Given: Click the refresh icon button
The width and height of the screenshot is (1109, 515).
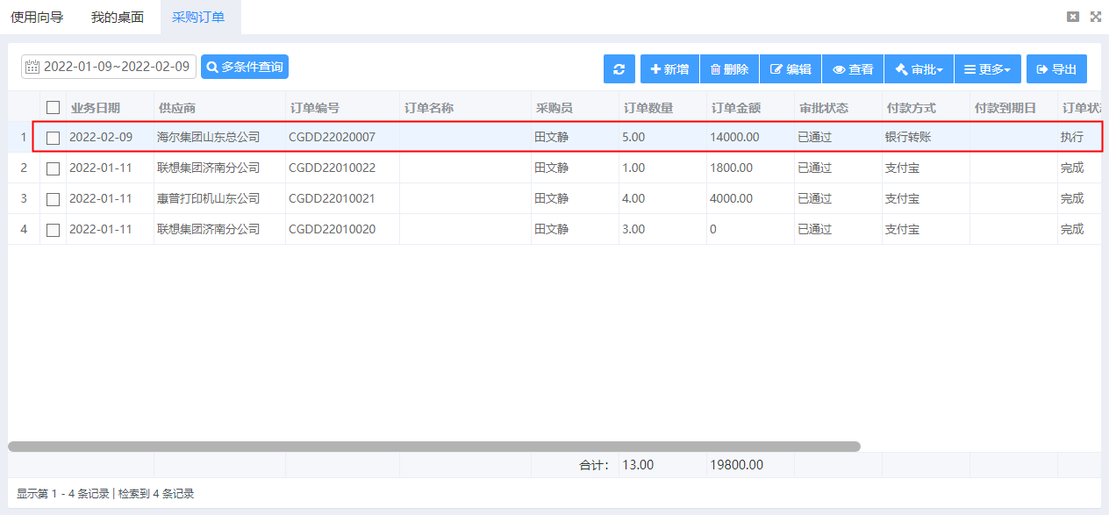Looking at the screenshot, I should (x=619, y=69).
